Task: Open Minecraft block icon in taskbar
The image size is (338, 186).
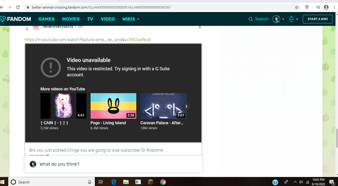Action: [x=151, y=182]
